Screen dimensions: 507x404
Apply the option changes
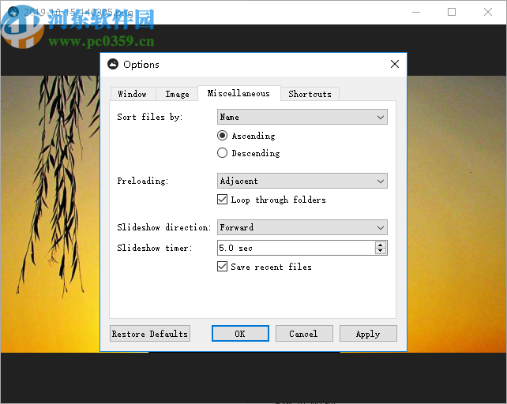(368, 334)
